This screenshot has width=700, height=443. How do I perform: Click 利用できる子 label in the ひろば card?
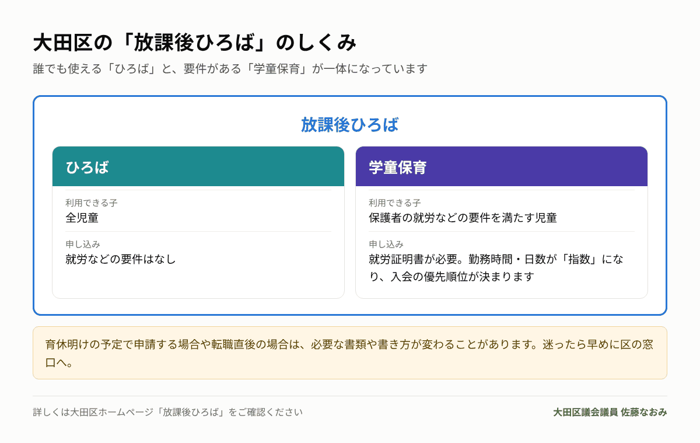click(x=92, y=203)
